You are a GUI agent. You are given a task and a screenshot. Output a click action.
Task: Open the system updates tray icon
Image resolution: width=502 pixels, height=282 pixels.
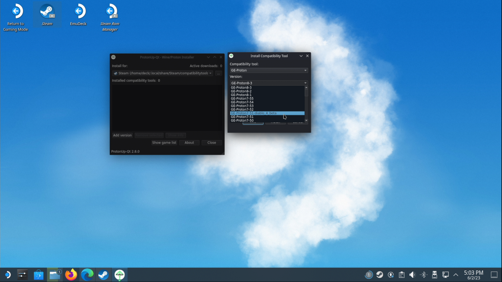pos(391,275)
